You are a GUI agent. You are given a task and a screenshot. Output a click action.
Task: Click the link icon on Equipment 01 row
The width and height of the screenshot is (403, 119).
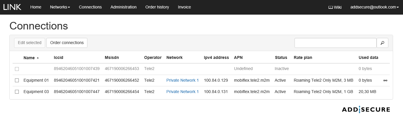pos(385,80)
